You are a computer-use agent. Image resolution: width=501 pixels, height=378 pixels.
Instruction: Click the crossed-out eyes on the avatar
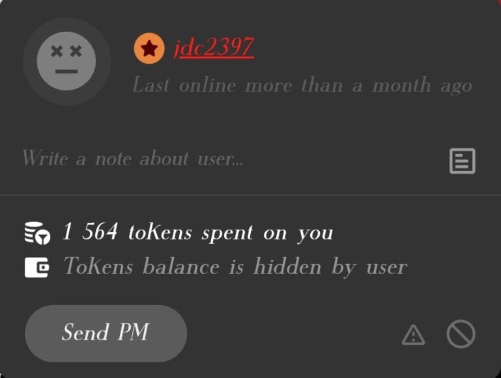[x=66, y=51]
